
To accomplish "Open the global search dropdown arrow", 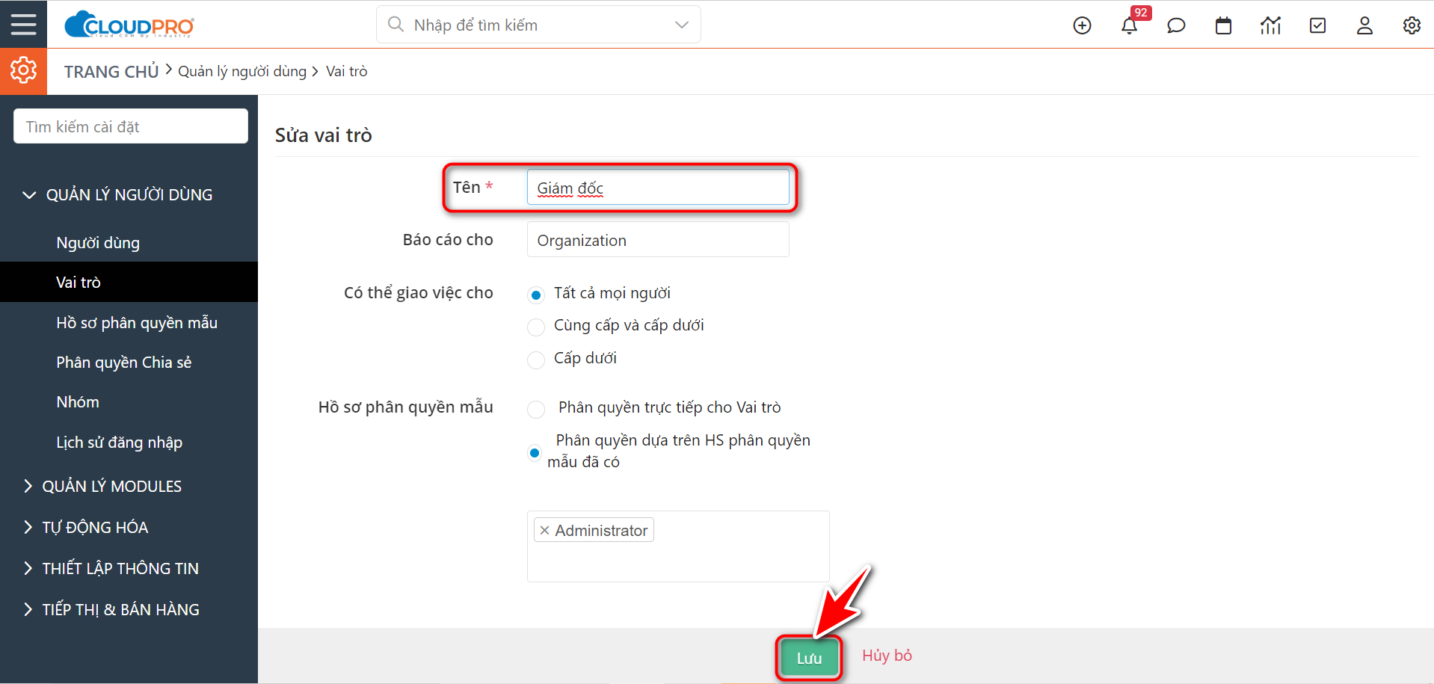I will point(681,25).
